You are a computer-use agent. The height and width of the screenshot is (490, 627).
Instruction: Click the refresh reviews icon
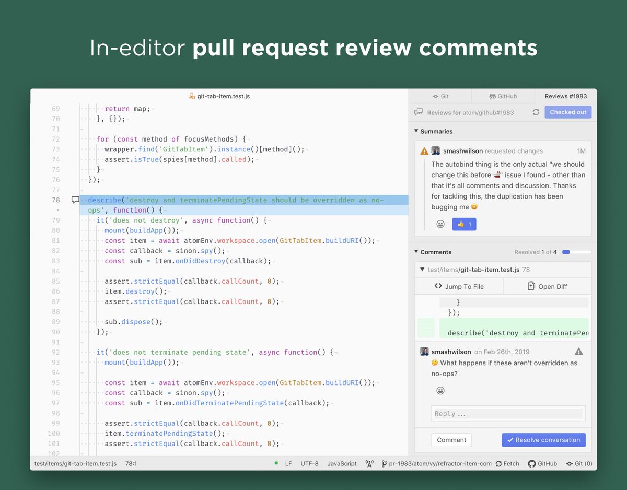536,112
